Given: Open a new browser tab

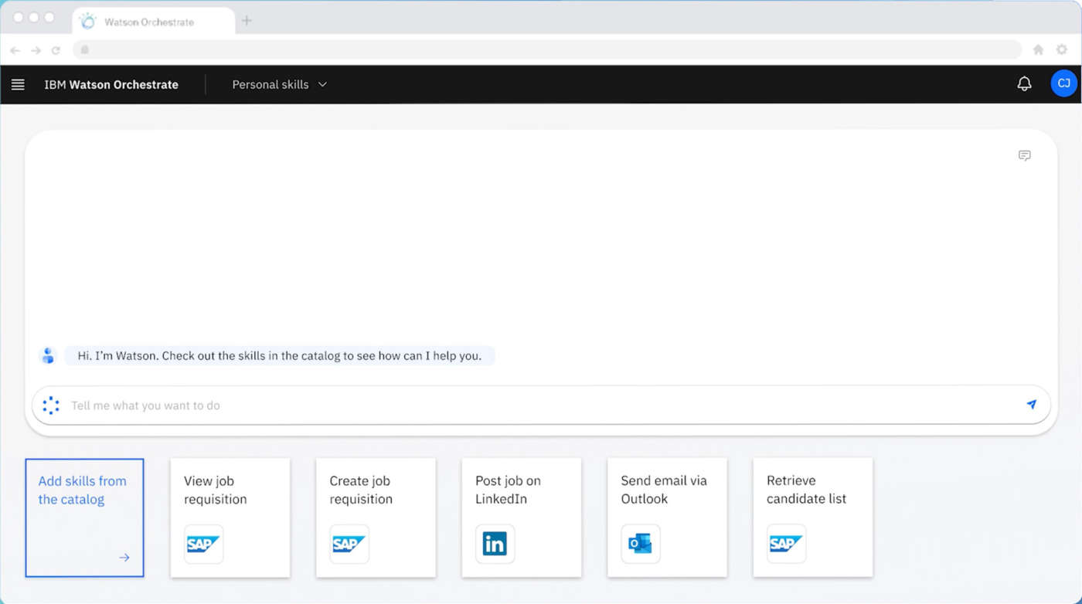Looking at the screenshot, I should (x=247, y=21).
